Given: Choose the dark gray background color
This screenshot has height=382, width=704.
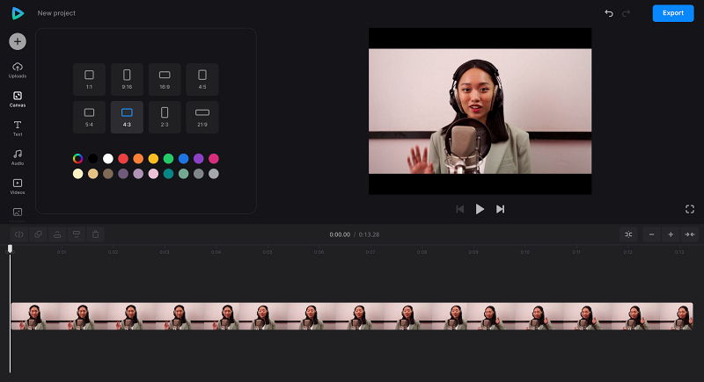Looking at the screenshot, I should (199, 174).
